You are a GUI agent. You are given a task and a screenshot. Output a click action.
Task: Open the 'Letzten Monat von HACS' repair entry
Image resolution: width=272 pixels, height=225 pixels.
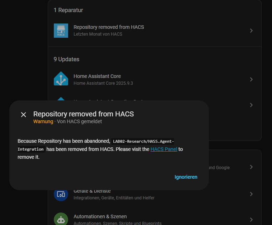click(98, 34)
